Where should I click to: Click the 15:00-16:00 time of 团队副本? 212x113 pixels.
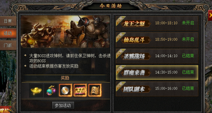(x=166, y=88)
